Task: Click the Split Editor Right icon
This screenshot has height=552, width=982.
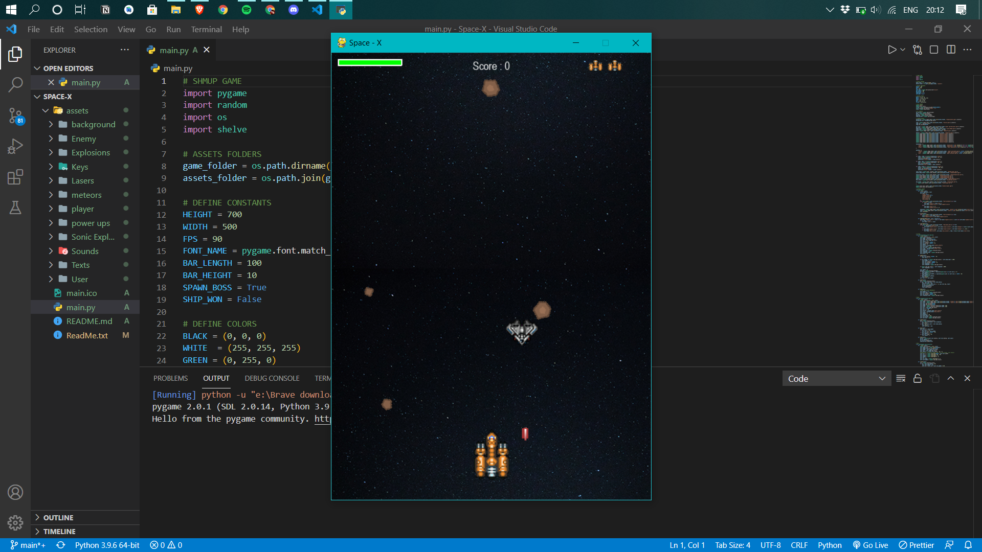Action: [x=951, y=50]
